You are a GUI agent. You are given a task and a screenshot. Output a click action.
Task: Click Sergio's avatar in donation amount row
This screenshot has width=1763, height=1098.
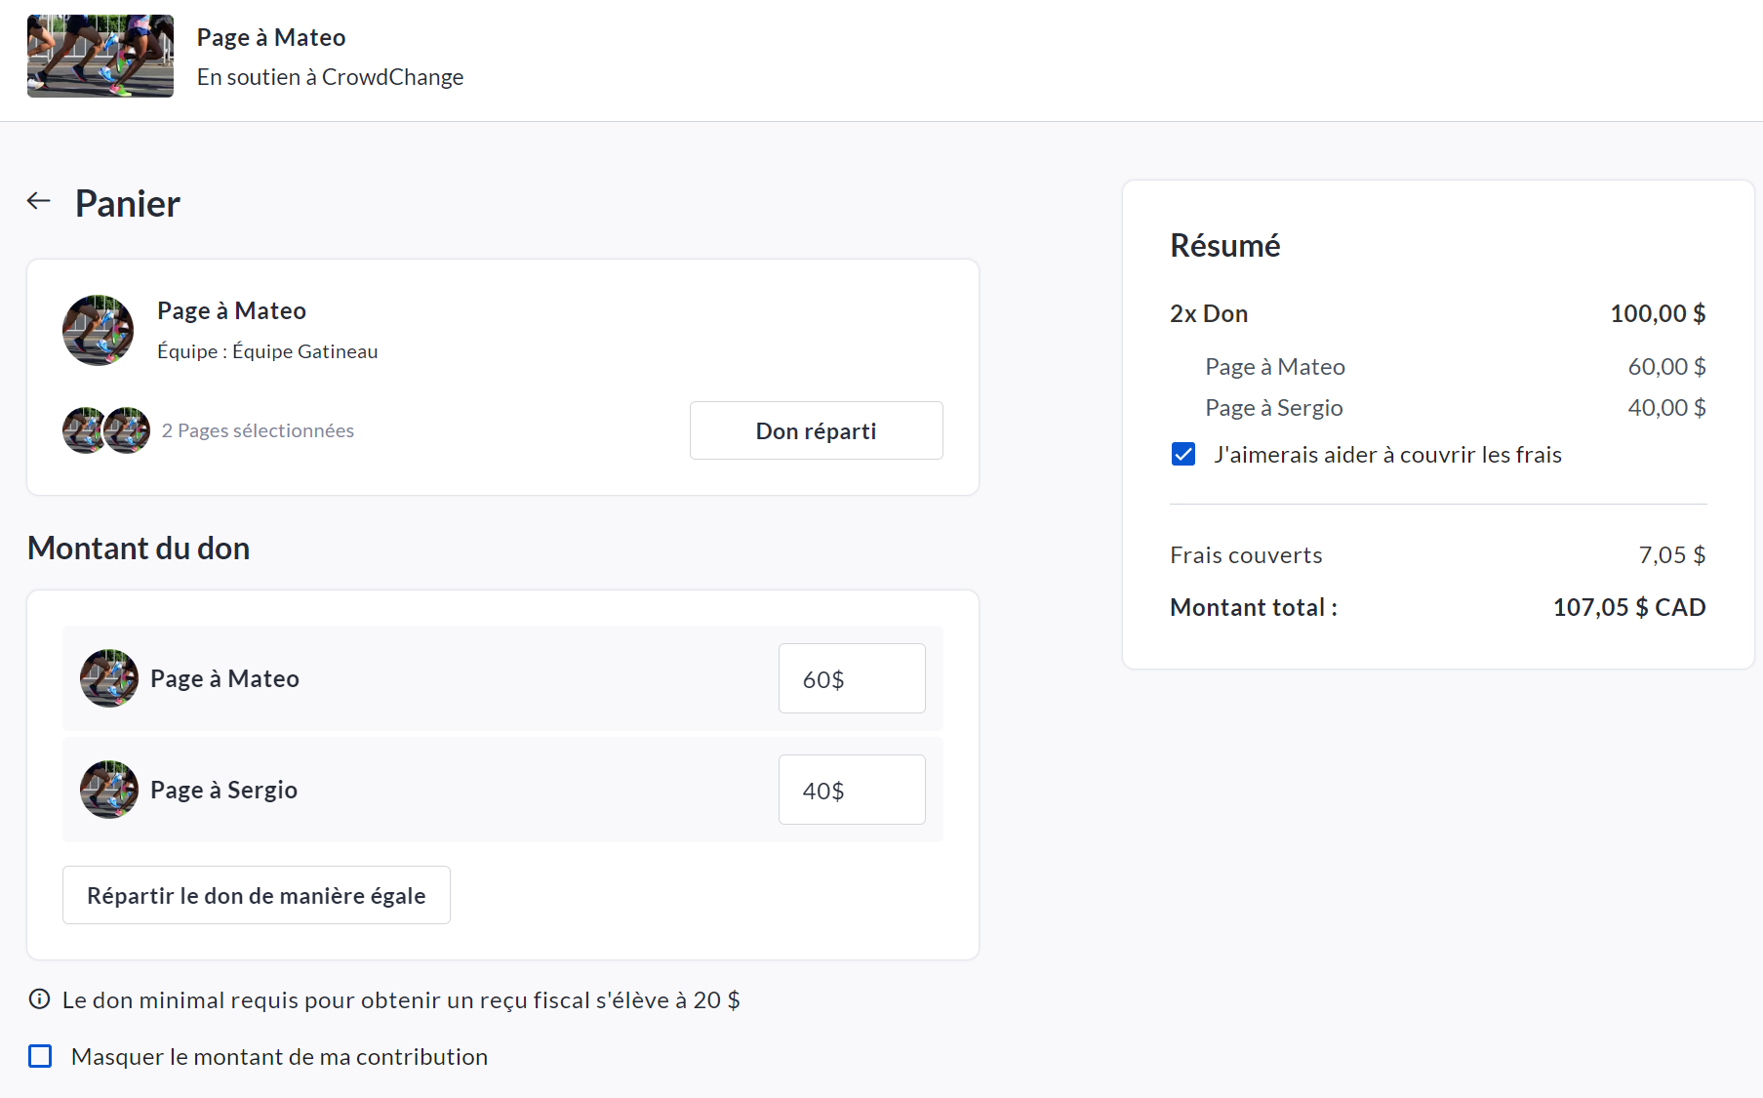click(109, 790)
